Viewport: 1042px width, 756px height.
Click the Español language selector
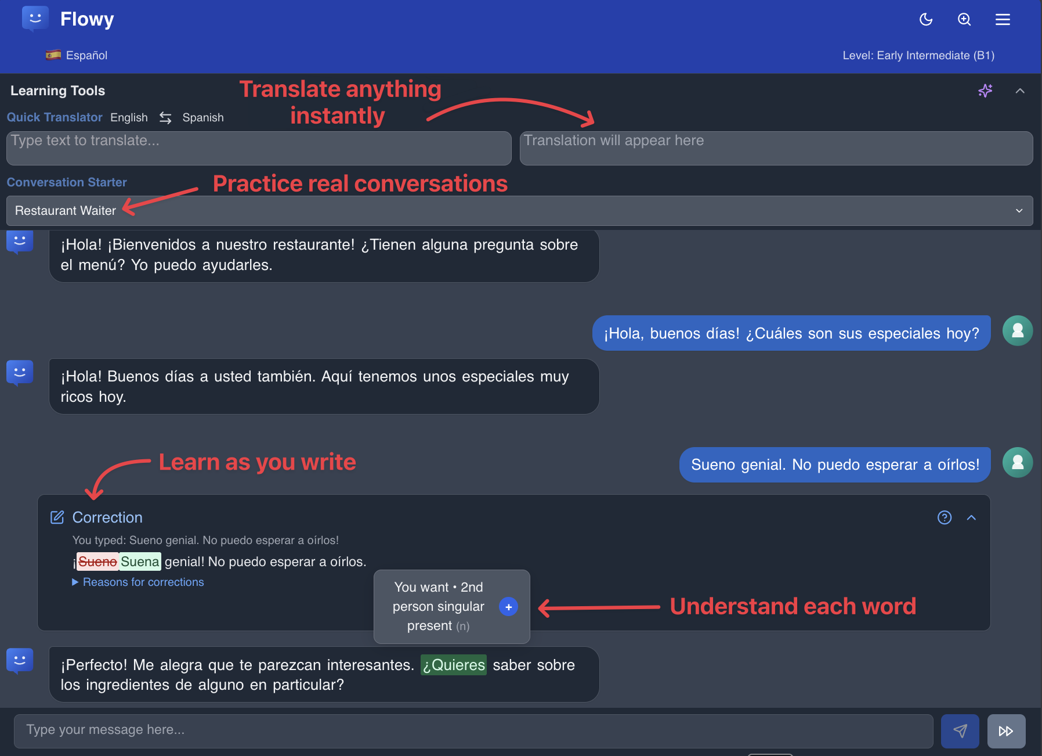pos(77,55)
